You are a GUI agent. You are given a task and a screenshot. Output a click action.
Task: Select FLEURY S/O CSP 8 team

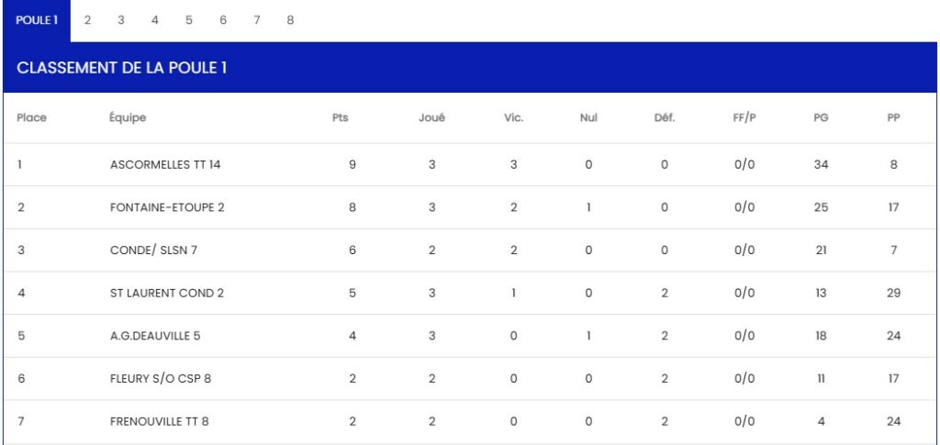pos(162,379)
